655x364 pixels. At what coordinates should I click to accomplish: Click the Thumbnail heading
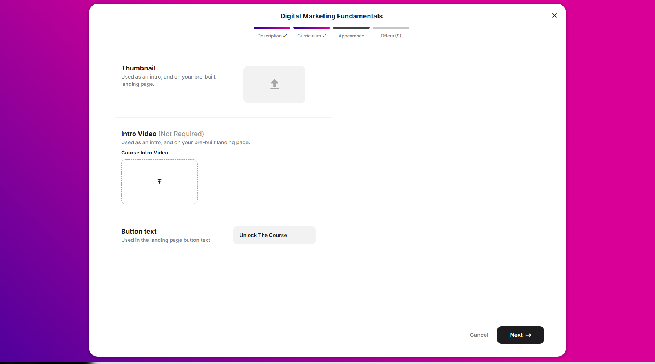pos(138,68)
